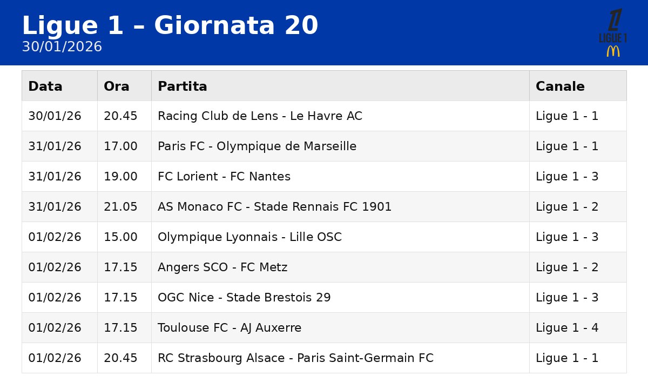The image size is (648, 389).
Task: Open AS Monaco FC - Stade Rennais match
Action: (324, 207)
